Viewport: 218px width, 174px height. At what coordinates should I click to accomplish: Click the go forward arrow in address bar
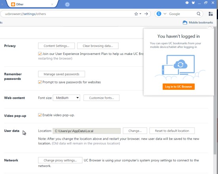point(146,14)
